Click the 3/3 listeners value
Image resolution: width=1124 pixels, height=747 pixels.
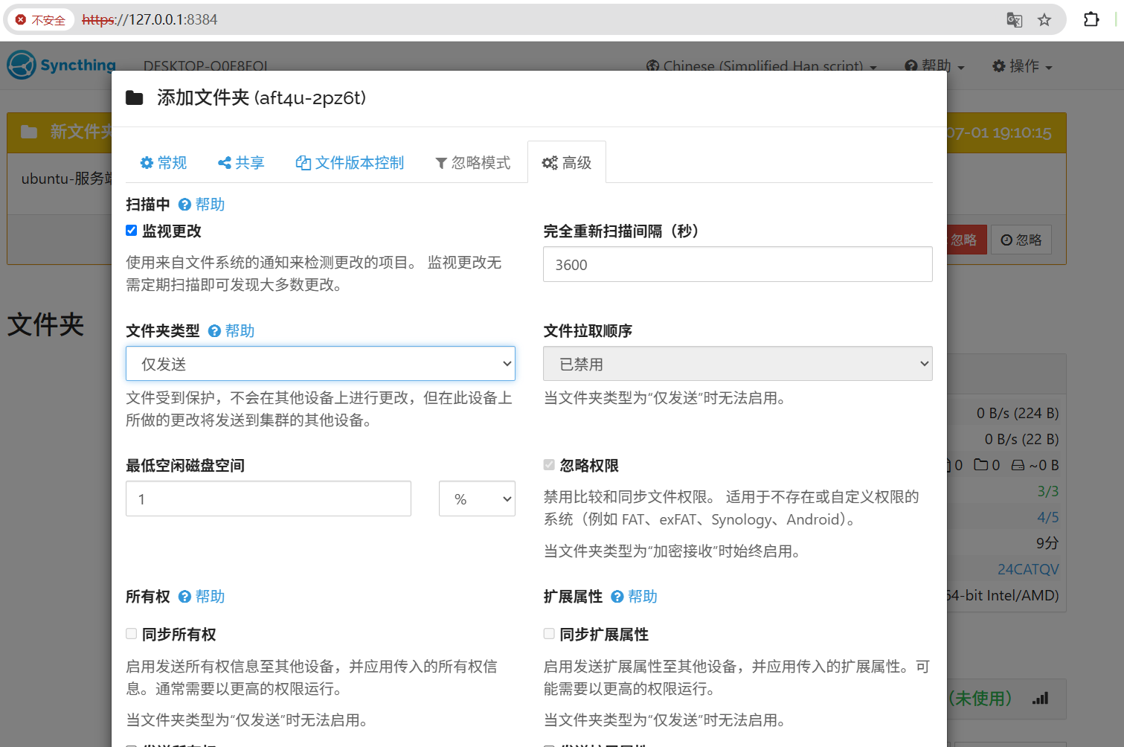1048,491
